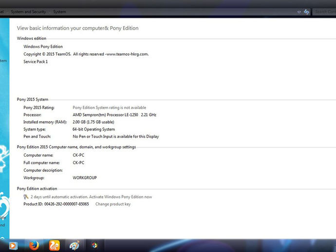Click the Full computer name value CK-PC

coord(78,162)
